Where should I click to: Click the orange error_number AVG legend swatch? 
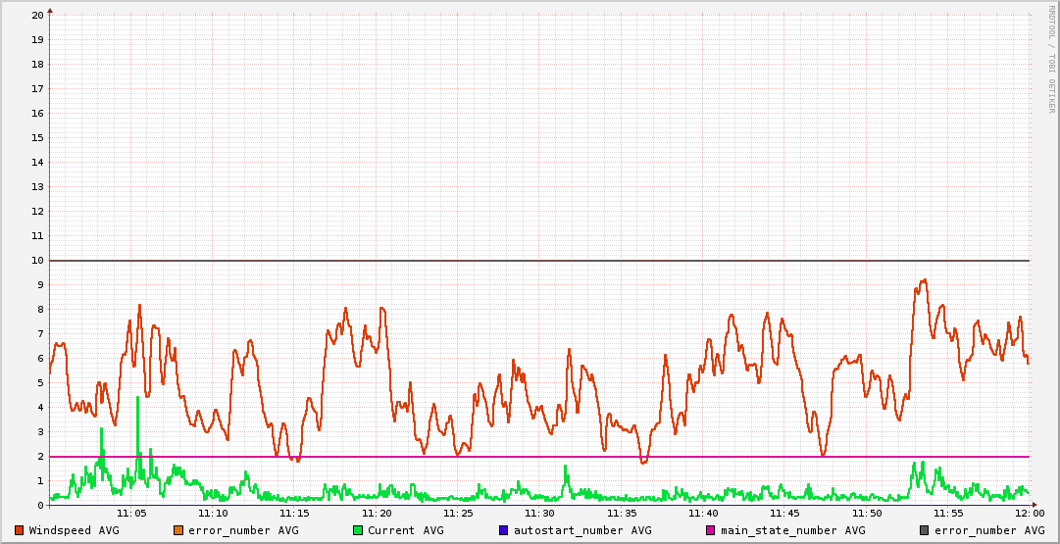pos(178,530)
